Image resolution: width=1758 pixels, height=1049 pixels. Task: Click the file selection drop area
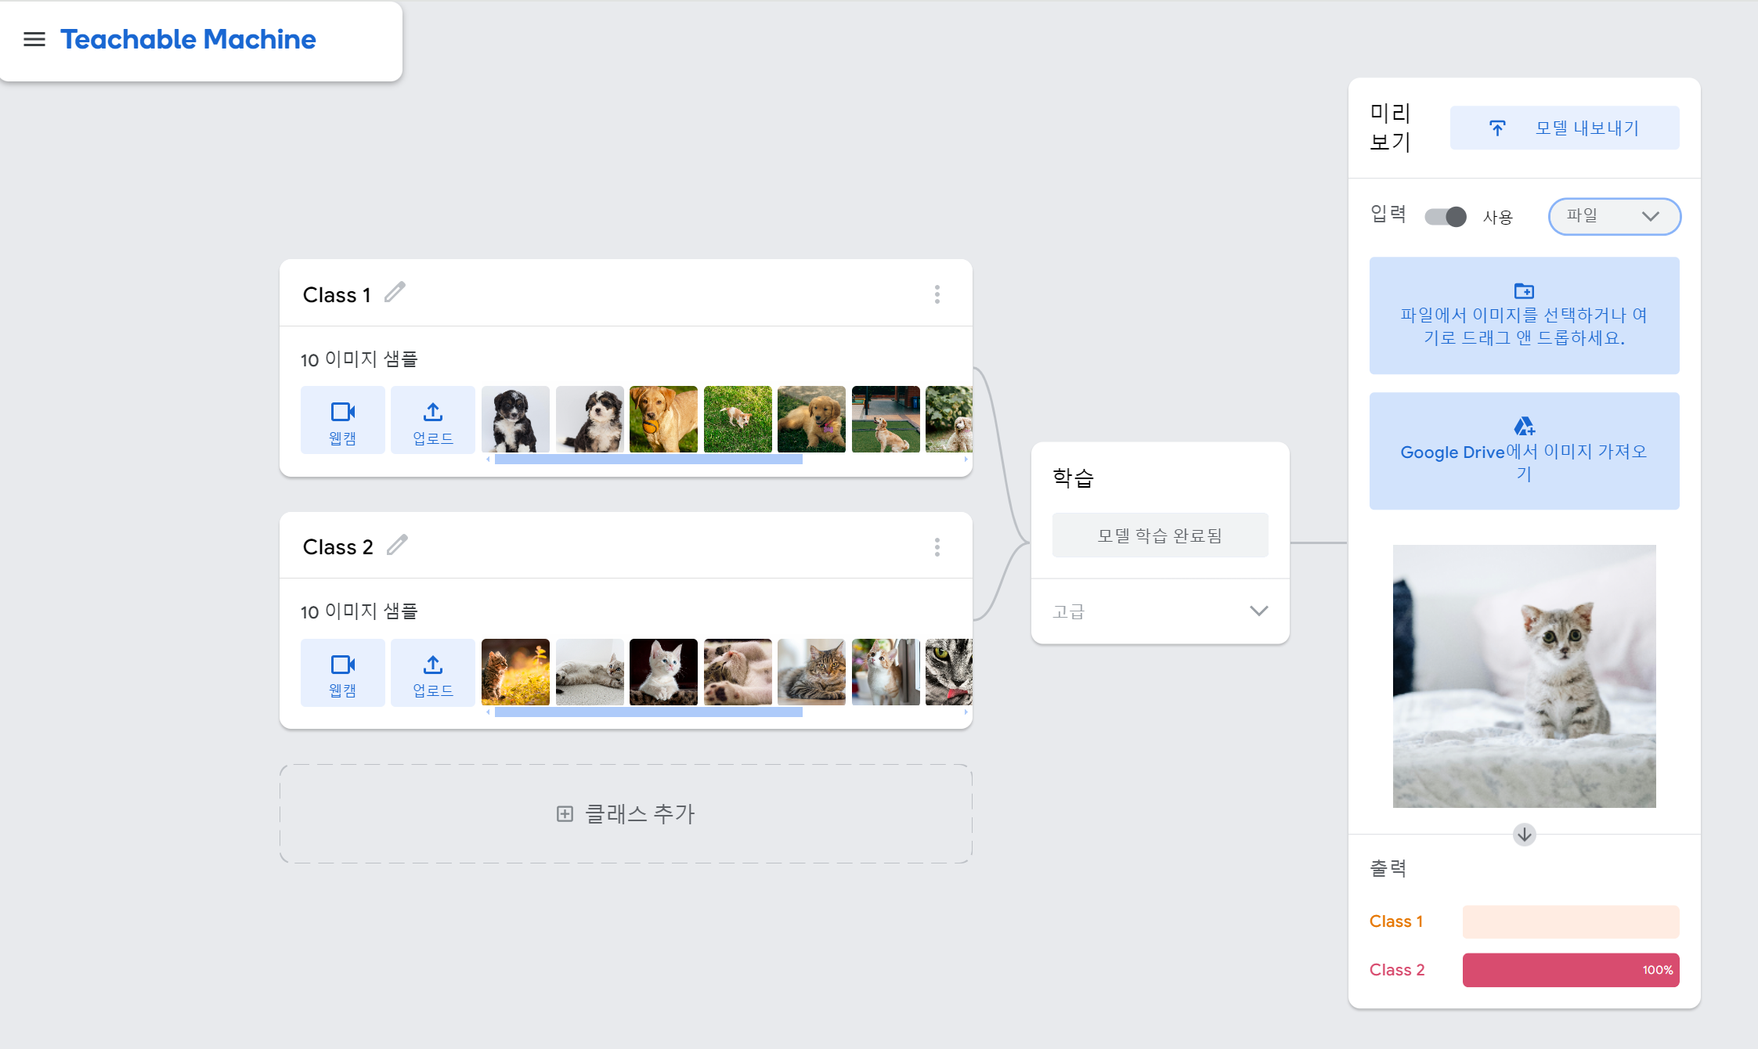point(1523,315)
